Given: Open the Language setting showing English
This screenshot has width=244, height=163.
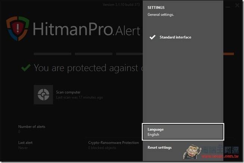Looking at the screenshot, I should coord(183,132).
